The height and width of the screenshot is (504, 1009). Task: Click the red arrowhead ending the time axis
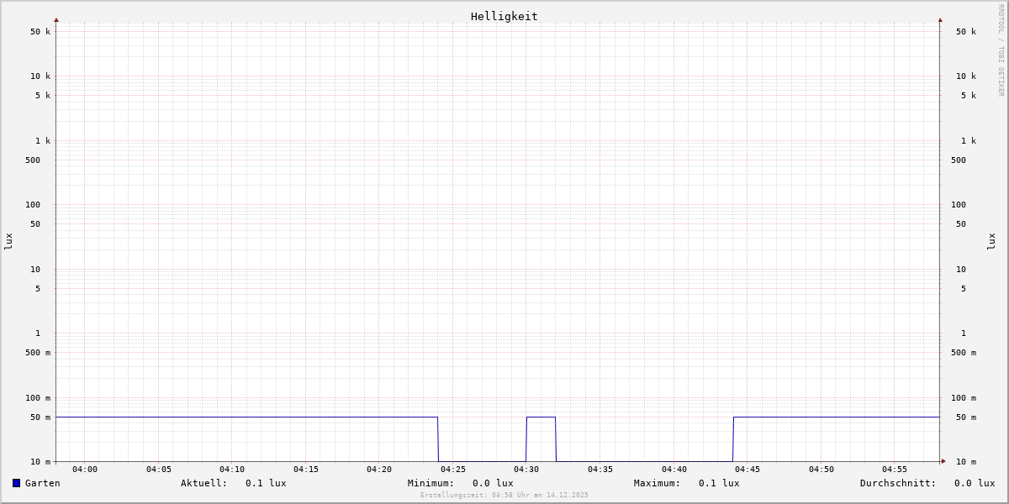click(x=943, y=461)
